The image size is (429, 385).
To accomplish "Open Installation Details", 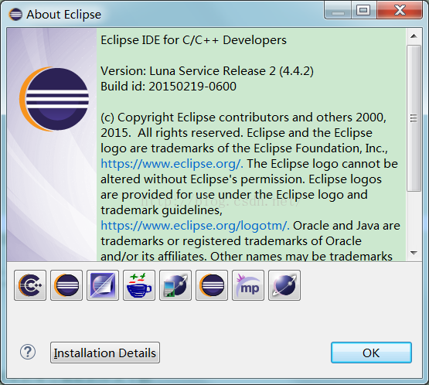I will click(105, 353).
